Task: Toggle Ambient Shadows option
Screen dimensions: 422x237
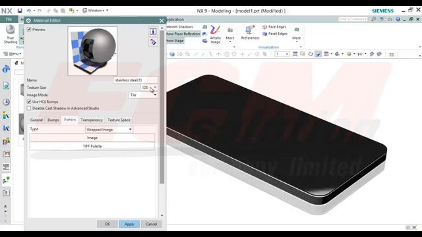Action: 180,27
